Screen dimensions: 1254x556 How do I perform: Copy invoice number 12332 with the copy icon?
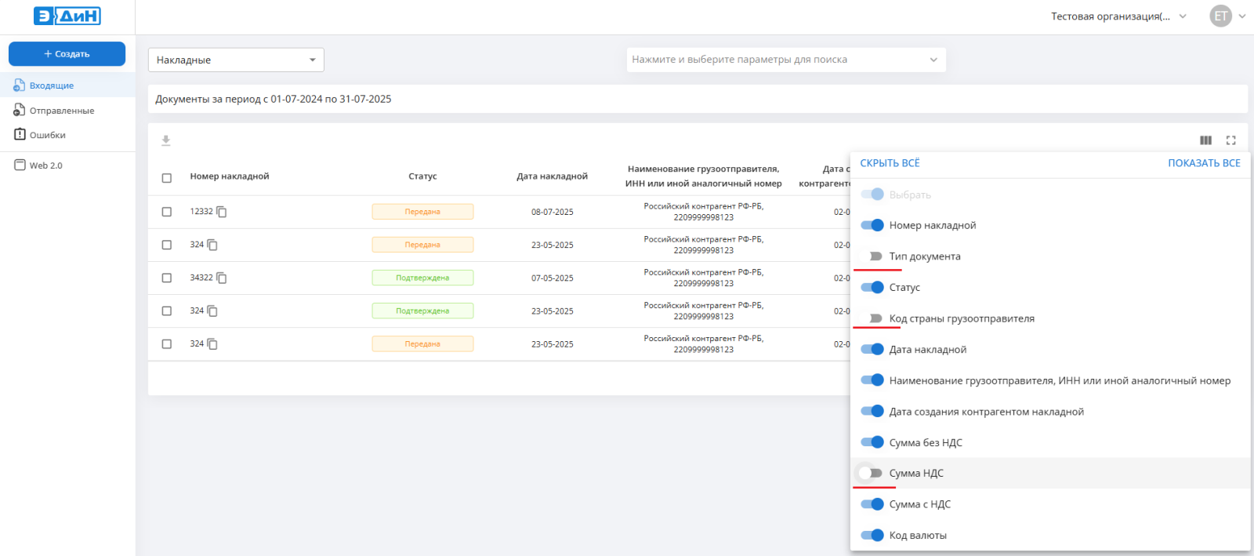(x=222, y=212)
